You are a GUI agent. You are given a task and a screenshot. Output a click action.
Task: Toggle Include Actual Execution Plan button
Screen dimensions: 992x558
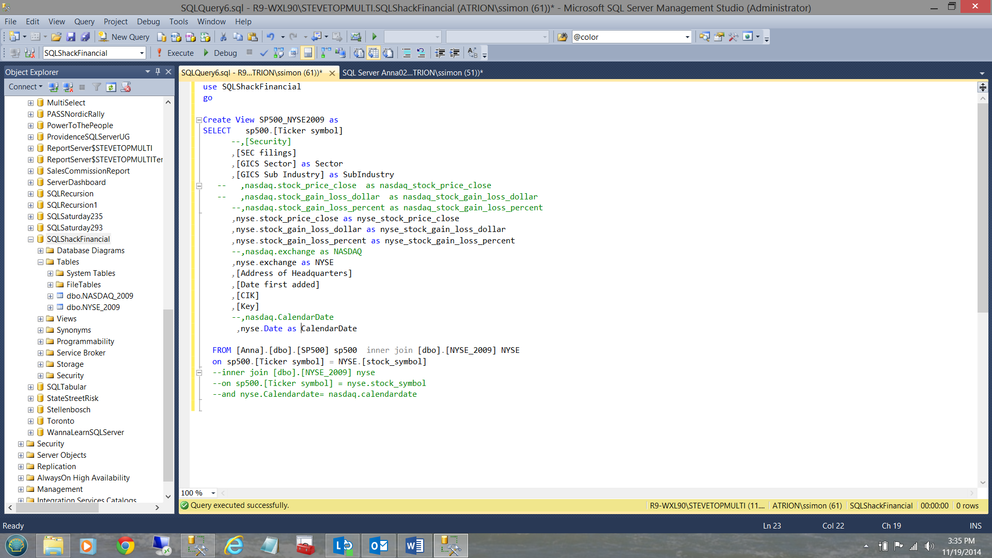coord(326,53)
